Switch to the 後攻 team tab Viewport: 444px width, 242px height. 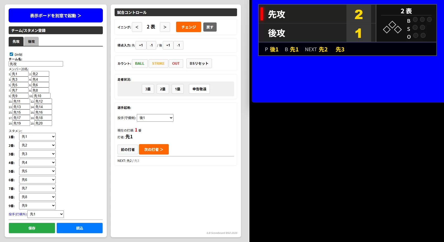(x=31, y=42)
